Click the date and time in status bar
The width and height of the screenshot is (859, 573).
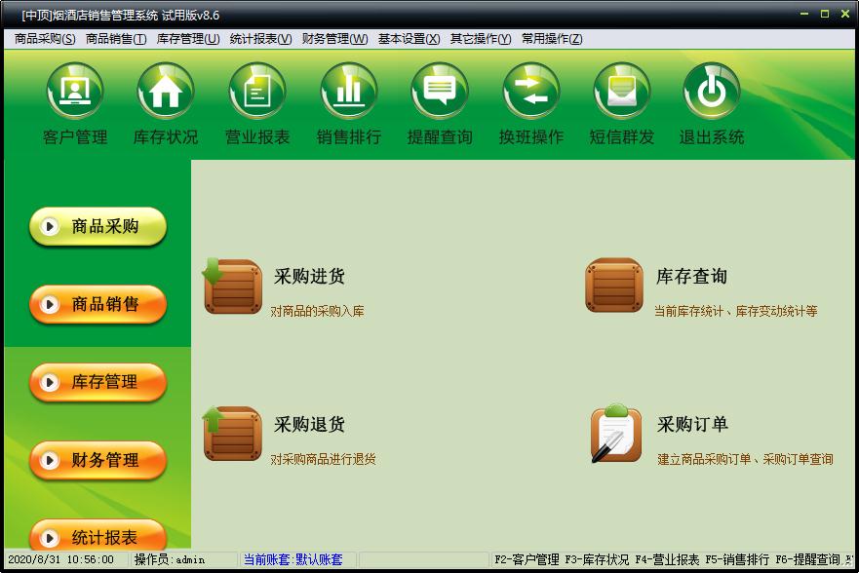coord(60,560)
